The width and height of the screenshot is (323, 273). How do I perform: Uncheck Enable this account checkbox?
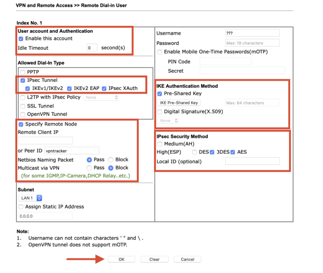tap(21, 39)
